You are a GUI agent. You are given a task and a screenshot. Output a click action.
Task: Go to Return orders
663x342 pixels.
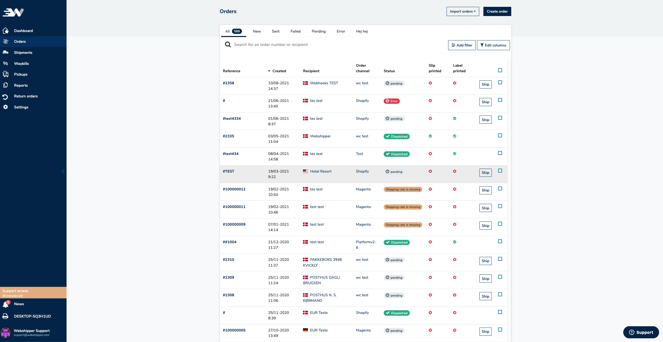(x=26, y=96)
